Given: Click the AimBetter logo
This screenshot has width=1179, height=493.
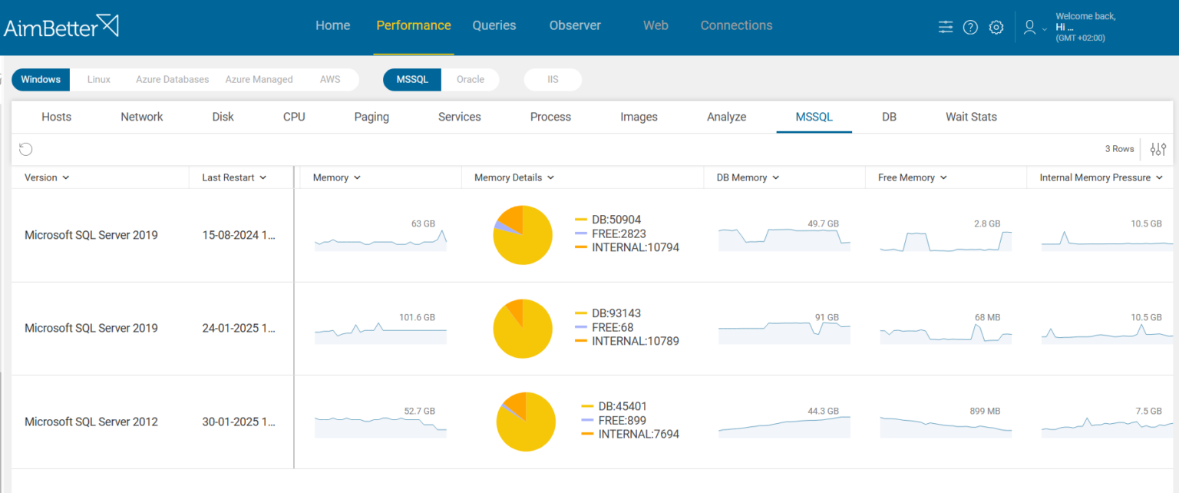Looking at the screenshot, I should click(61, 25).
